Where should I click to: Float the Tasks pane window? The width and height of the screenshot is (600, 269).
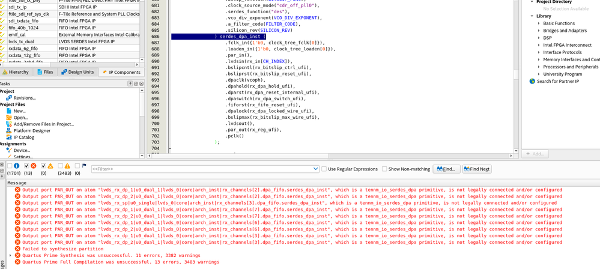(x=136, y=84)
